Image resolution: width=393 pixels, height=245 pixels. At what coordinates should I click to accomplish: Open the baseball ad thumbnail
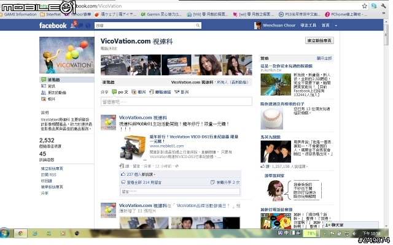tap(271, 118)
